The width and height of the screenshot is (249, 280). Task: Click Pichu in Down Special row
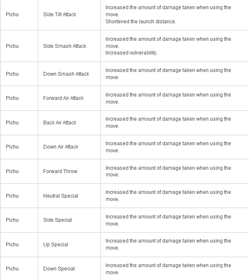12,269
